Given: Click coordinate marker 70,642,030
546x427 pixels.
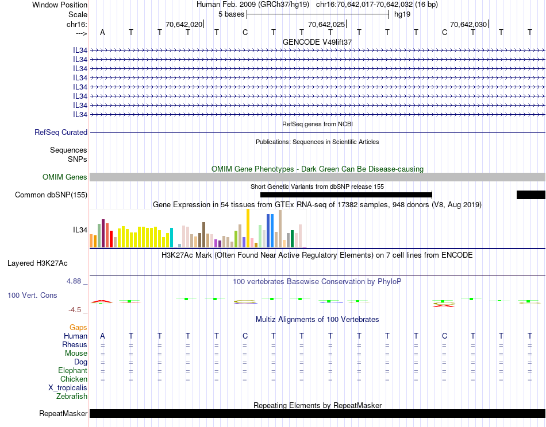Looking at the screenshot, I should click(468, 24).
